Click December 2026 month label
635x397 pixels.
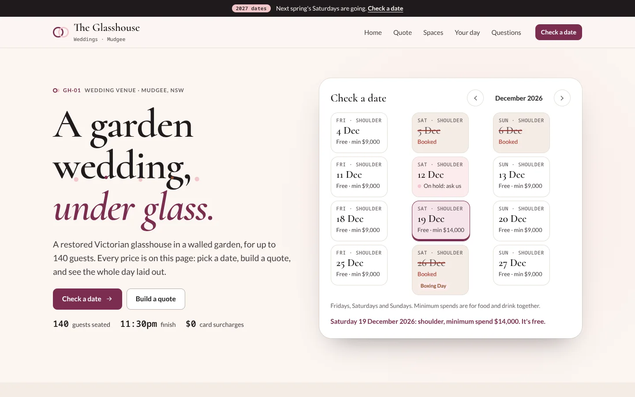[519, 98]
